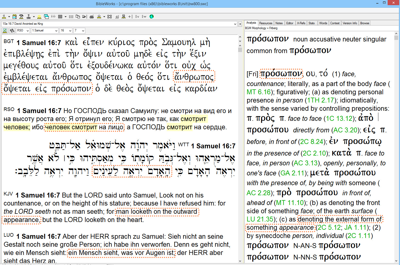
Task: Click the boxed alpha icon
Action: pyautogui.click(x=117, y=16)
